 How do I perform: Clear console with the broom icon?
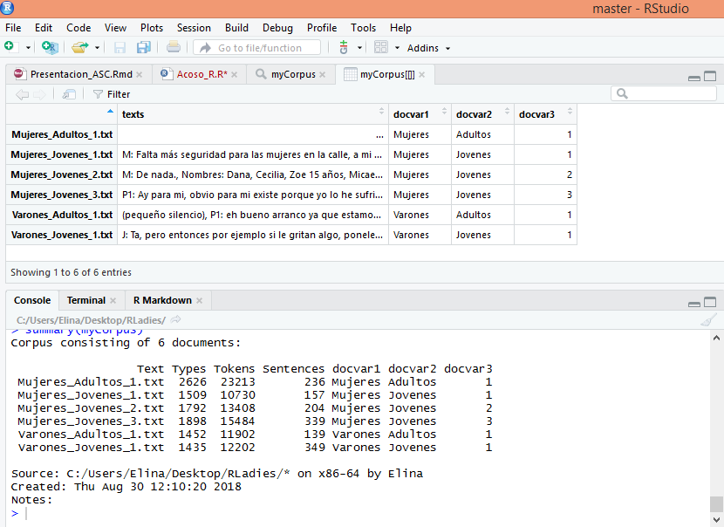tap(708, 319)
